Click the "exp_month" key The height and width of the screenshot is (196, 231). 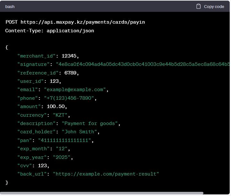[33, 149]
